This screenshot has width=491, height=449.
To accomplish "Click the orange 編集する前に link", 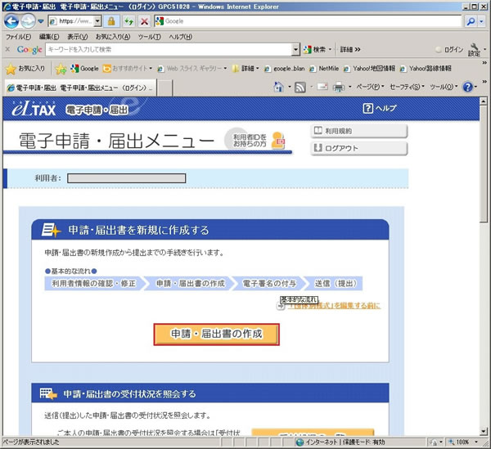I will click(x=334, y=306).
